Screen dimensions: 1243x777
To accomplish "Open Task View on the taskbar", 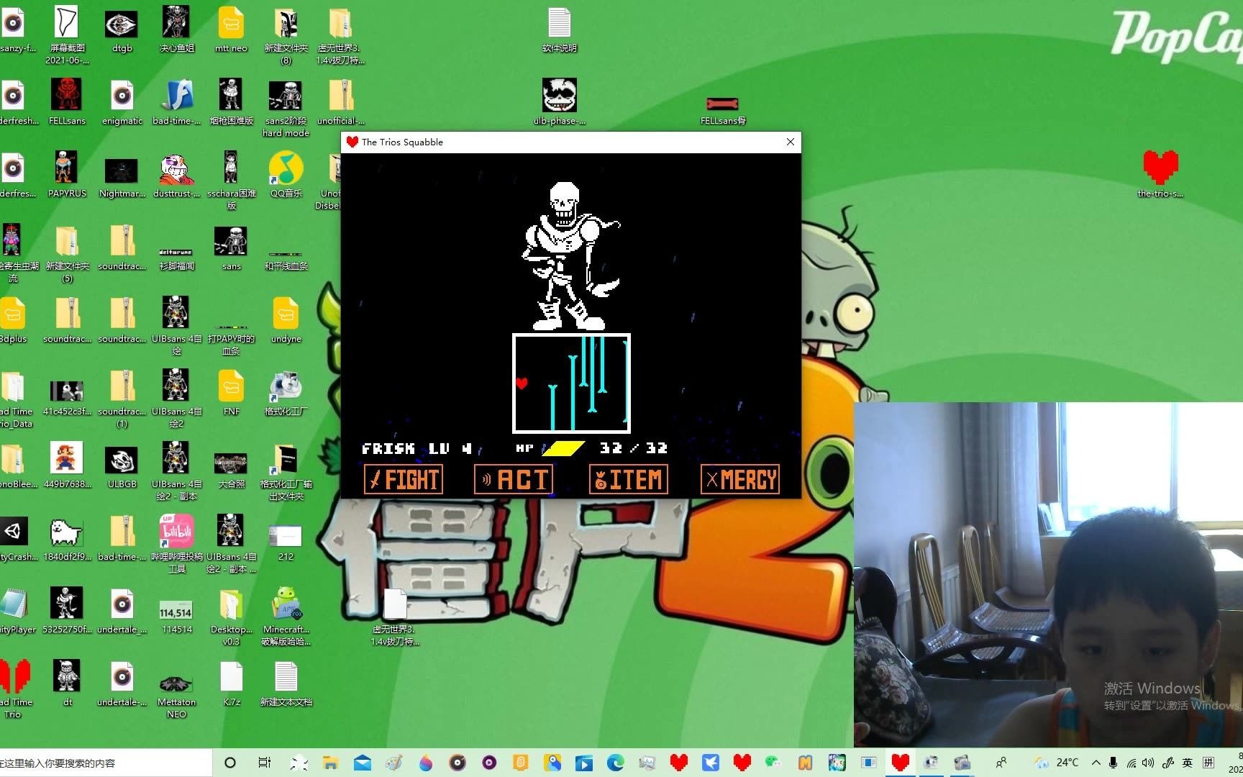I will pos(264,763).
